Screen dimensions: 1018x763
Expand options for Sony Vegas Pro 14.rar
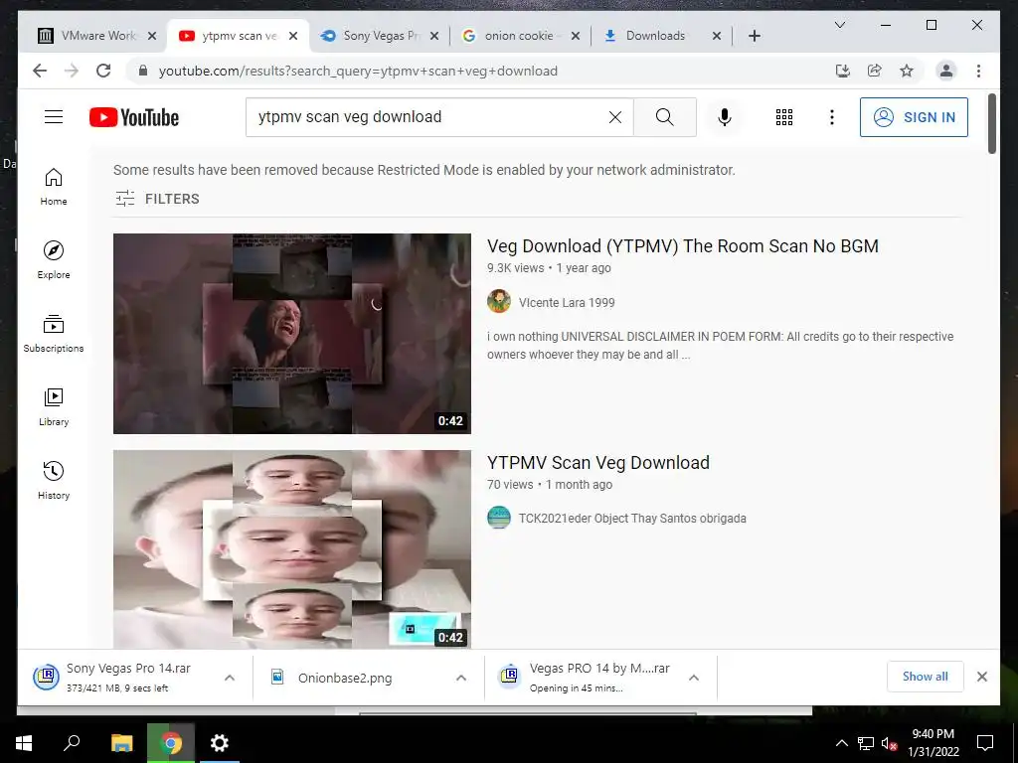[230, 678]
